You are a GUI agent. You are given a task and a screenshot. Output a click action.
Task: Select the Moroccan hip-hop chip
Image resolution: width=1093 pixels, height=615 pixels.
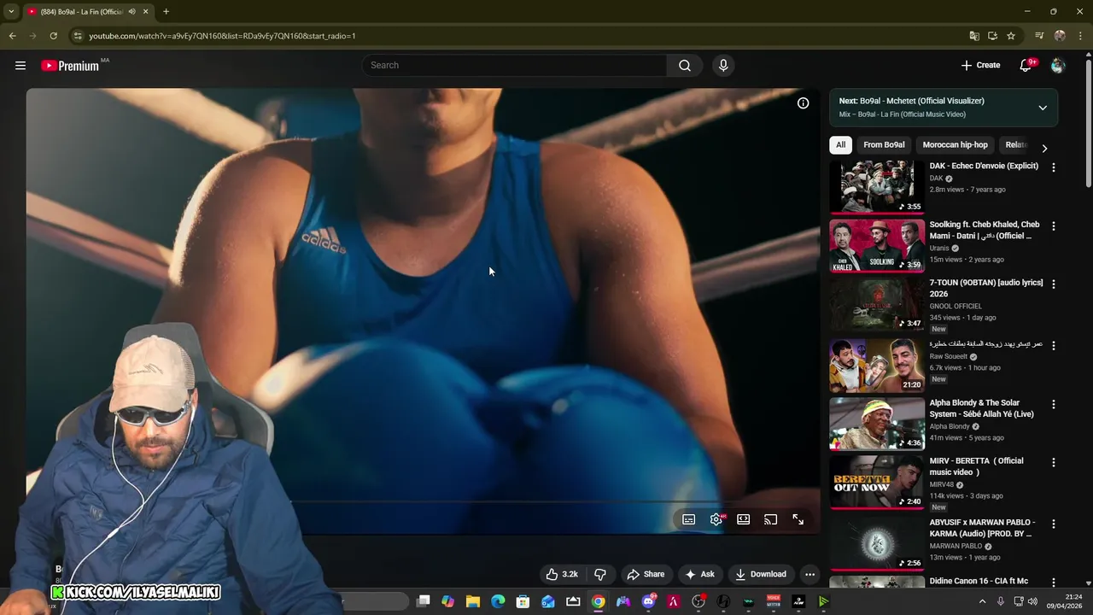[955, 145]
